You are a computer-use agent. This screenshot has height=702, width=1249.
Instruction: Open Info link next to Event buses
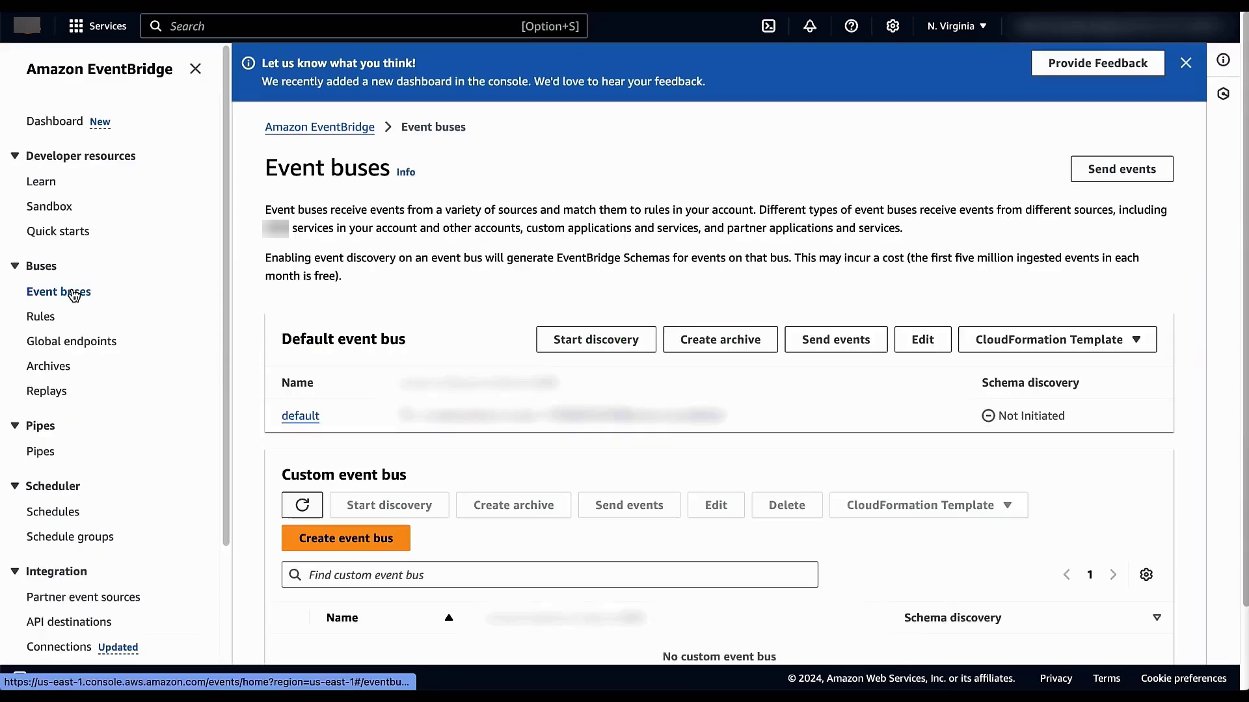(405, 172)
